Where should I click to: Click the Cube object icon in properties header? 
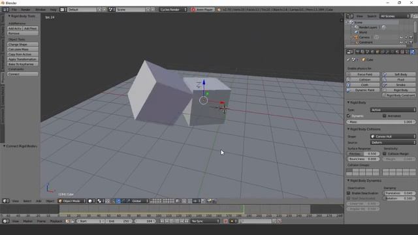[x=364, y=59]
